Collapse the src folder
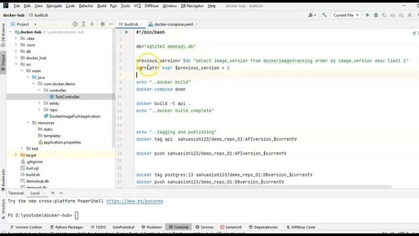Image resolution: width=419 pixels, height=236 pixels. coord(16,64)
